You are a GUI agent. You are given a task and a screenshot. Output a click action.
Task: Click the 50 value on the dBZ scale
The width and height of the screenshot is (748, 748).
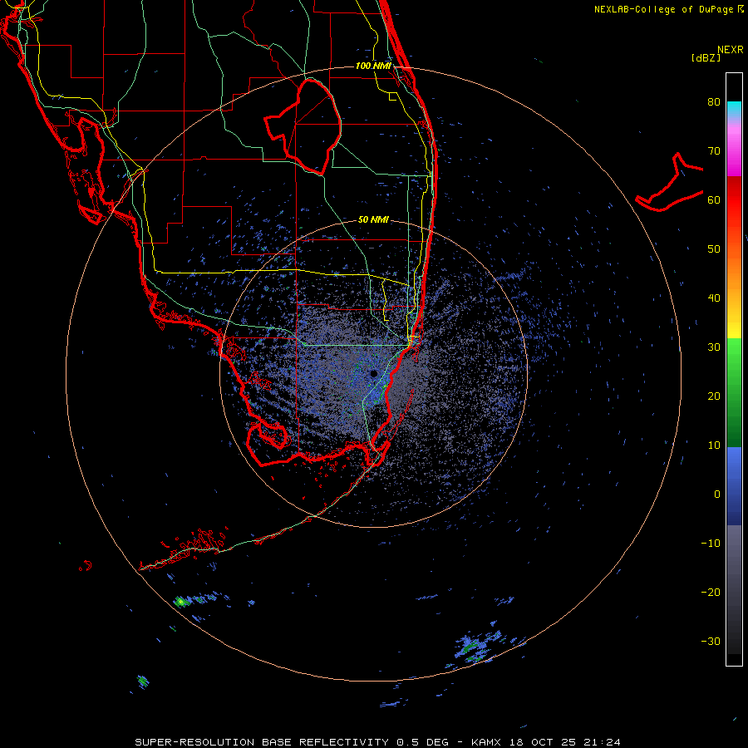pyautogui.click(x=714, y=249)
